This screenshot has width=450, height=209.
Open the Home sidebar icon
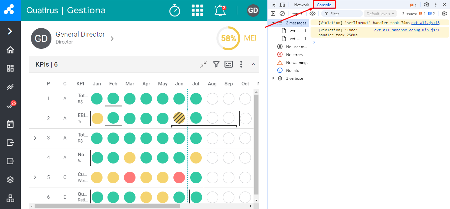(10, 50)
